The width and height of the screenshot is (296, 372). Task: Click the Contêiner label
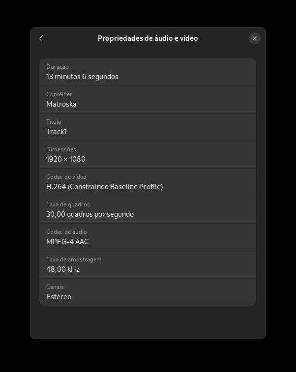click(59, 94)
